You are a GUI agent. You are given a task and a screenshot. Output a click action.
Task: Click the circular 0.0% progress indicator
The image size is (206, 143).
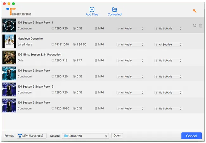coord(9,26)
